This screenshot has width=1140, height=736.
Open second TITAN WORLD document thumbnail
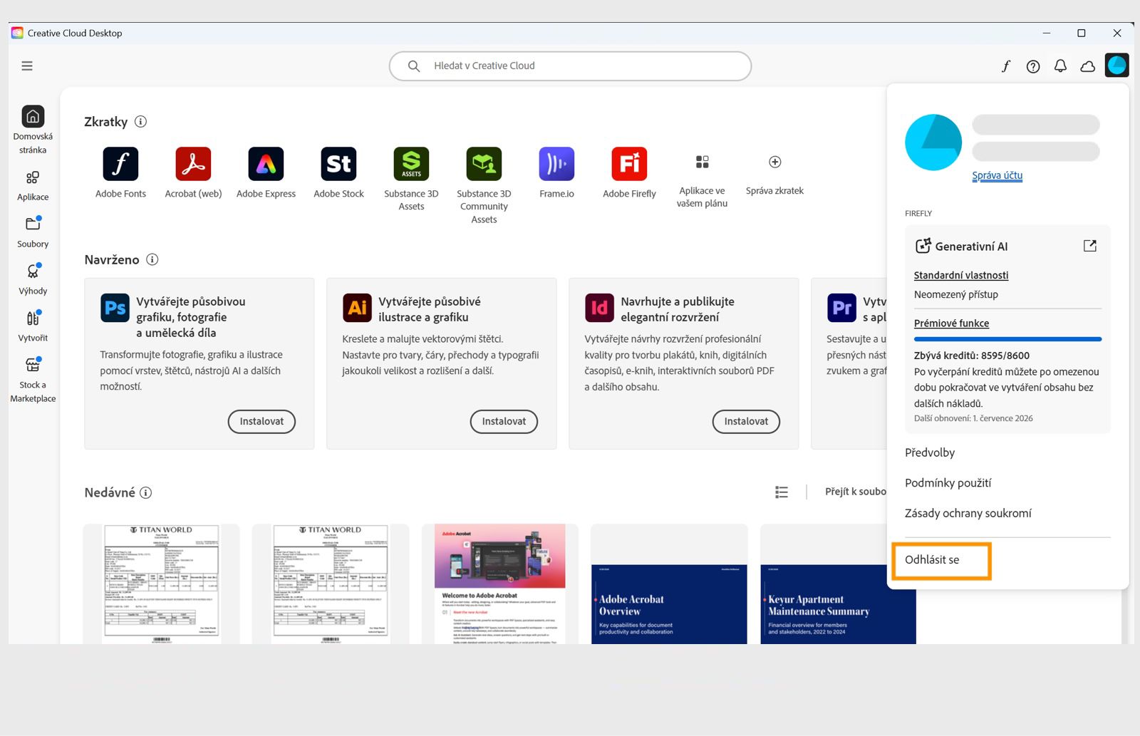click(331, 584)
